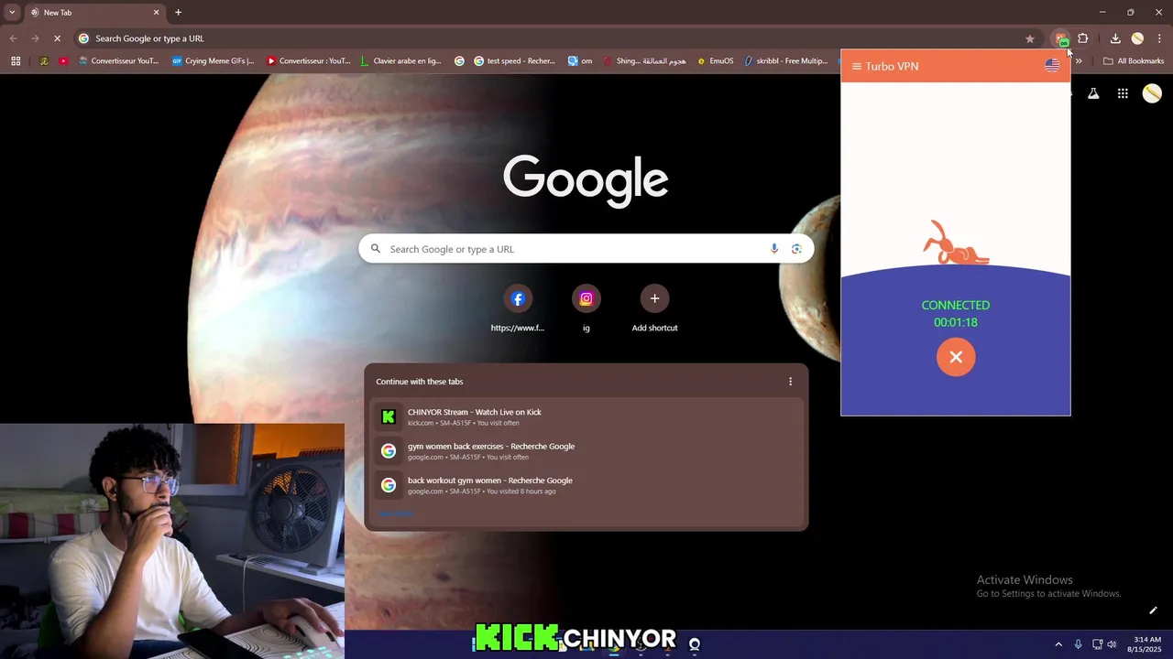Click the Turbo VPN extension icon in toolbar

click(x=1061, y=38)
